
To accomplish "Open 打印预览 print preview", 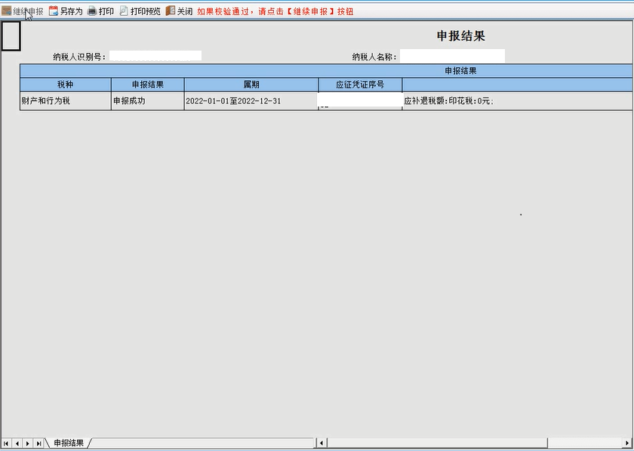I will pos(145,11).
